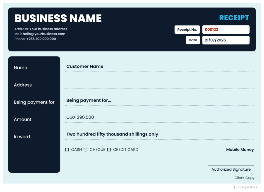This screenshot has height=192, width=264.
Task: Click the Customer Name field
Action: pos(160,66)
